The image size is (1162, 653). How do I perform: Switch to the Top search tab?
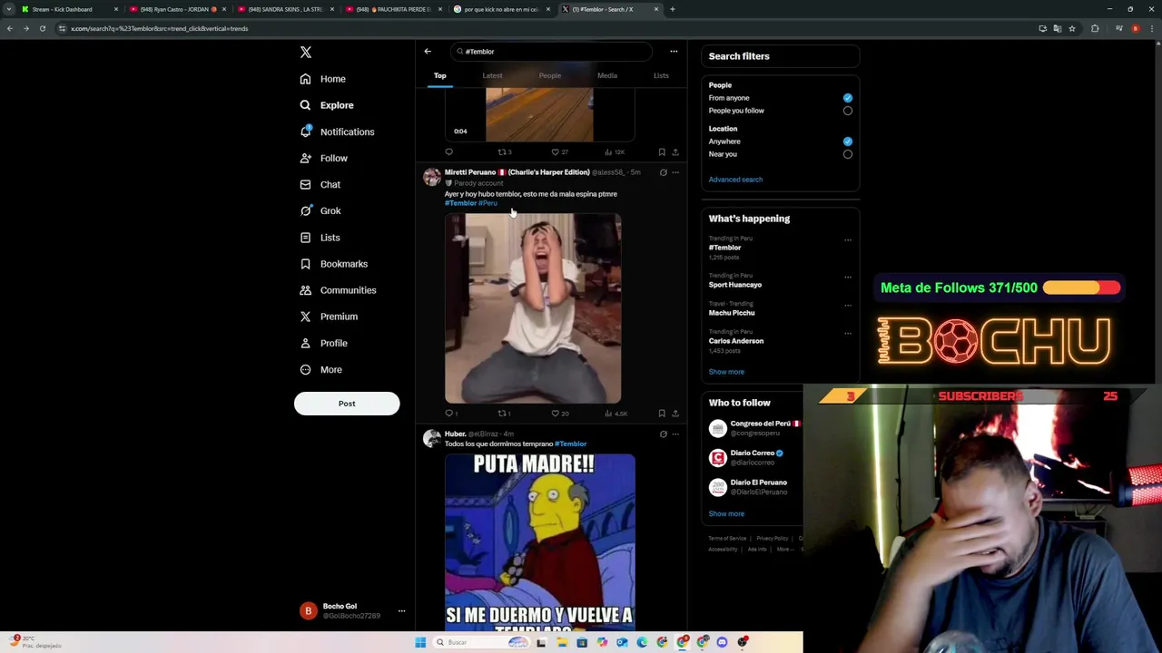click(440, 76)
